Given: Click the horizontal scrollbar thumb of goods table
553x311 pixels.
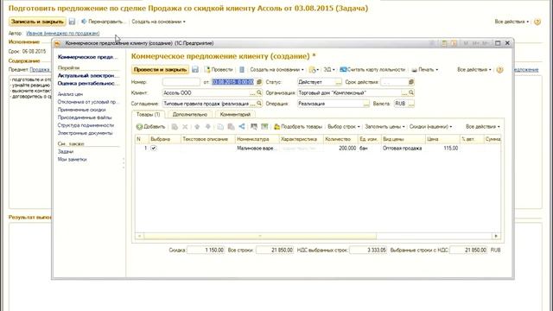Looking at the screenshot, I should [x=260, y=236].
